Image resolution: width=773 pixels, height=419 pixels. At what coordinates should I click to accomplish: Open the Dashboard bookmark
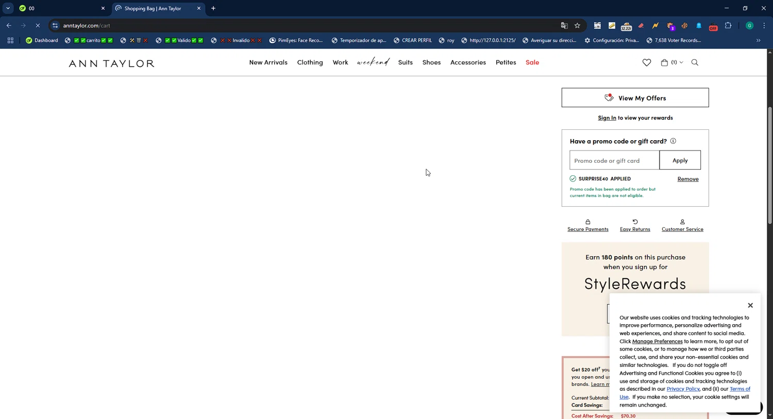[42, 40]
